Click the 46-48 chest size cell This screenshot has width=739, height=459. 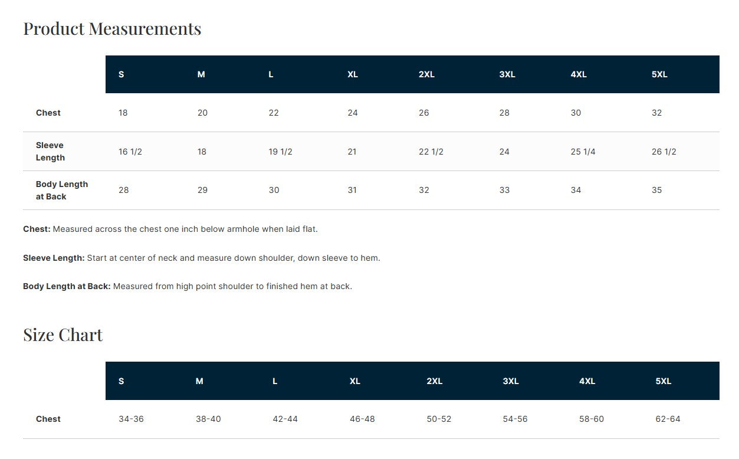[362, 419]
